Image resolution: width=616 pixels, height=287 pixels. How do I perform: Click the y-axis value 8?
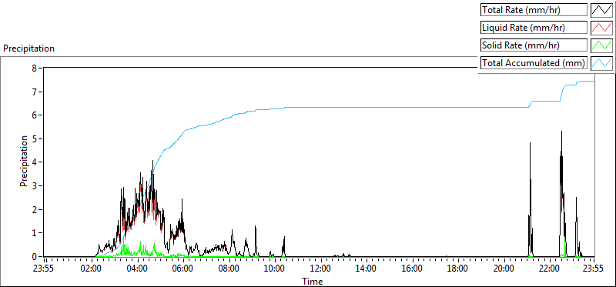(35, 68)
